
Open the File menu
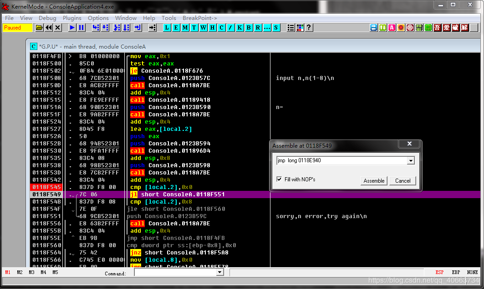click(x=9, y=18)
